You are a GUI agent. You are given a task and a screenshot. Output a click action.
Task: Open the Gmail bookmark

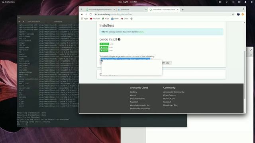click(x=125, y=19)
